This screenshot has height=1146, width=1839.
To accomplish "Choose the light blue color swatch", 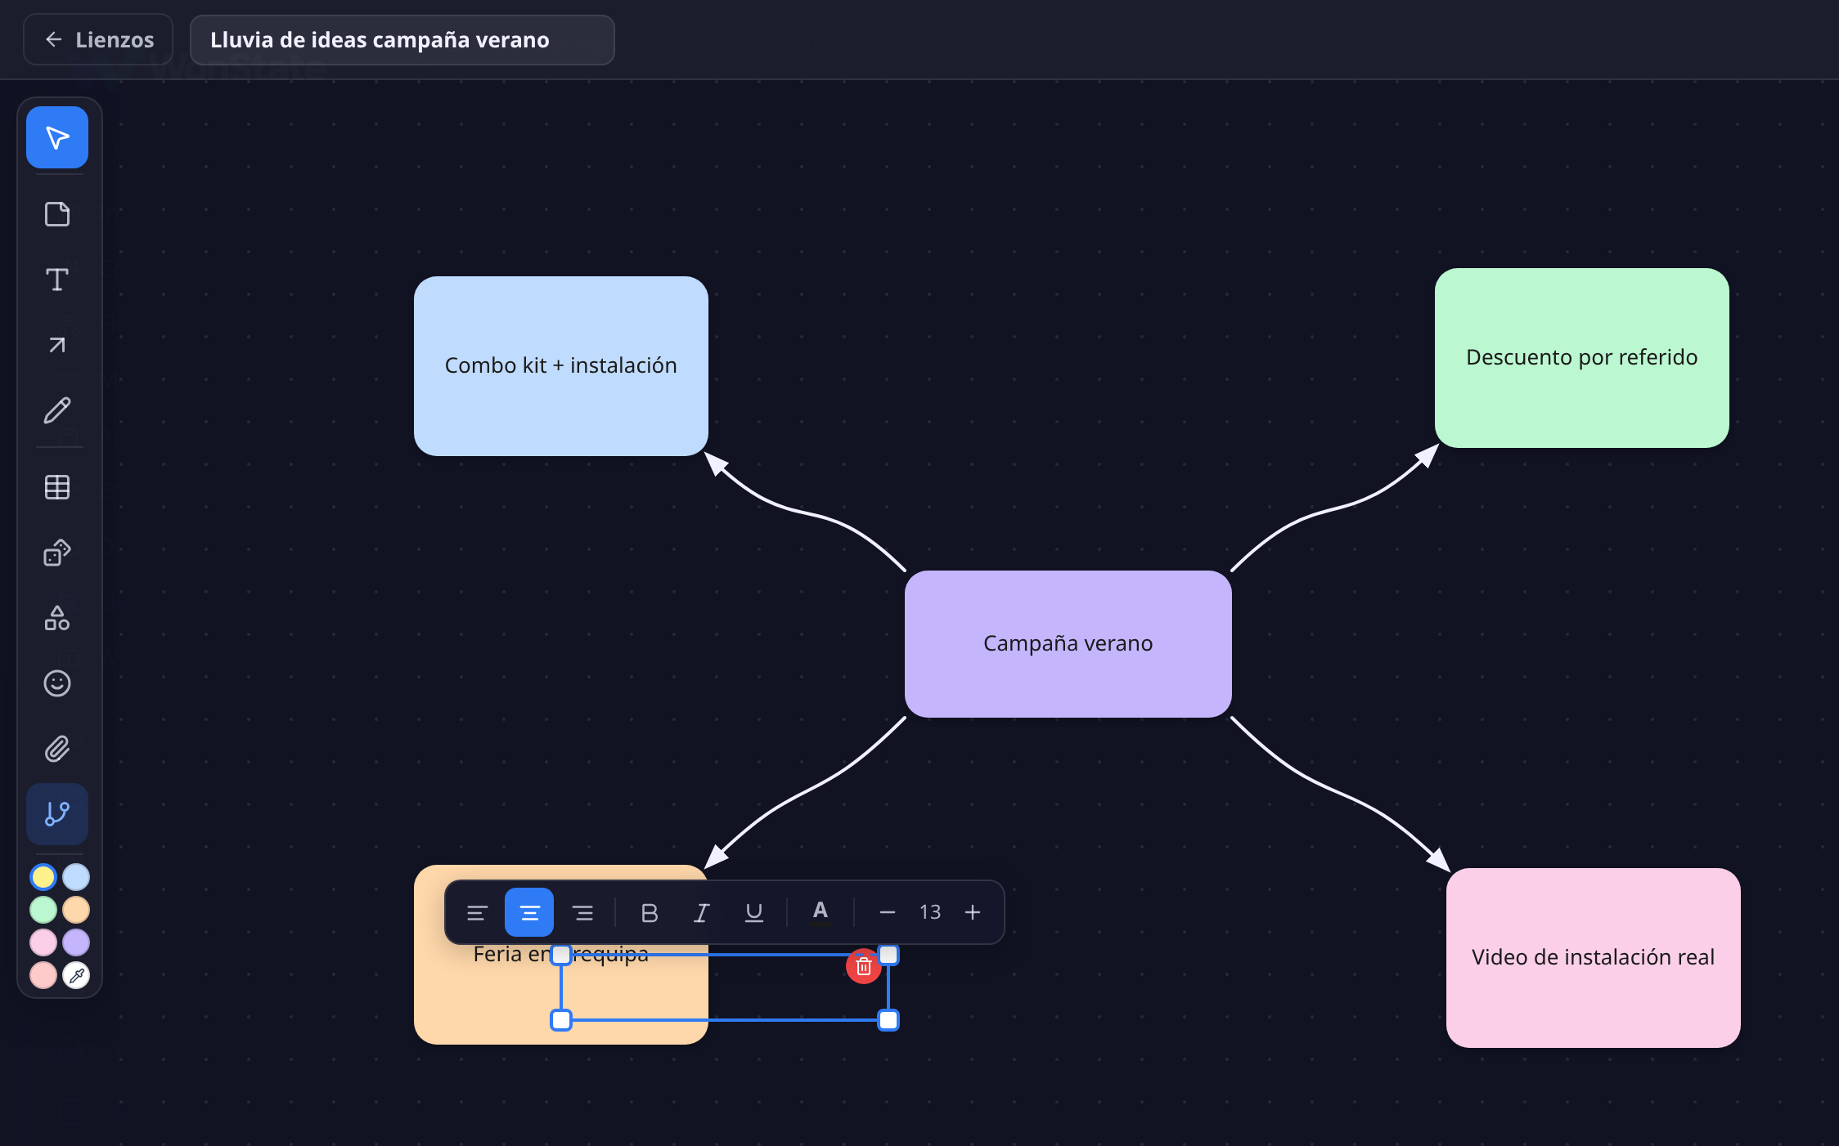I will 76,877.
